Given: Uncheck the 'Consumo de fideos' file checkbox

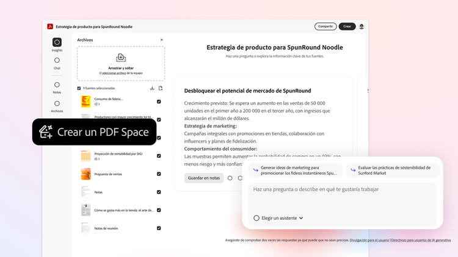Looking at the screenshot, I should 159,101.
